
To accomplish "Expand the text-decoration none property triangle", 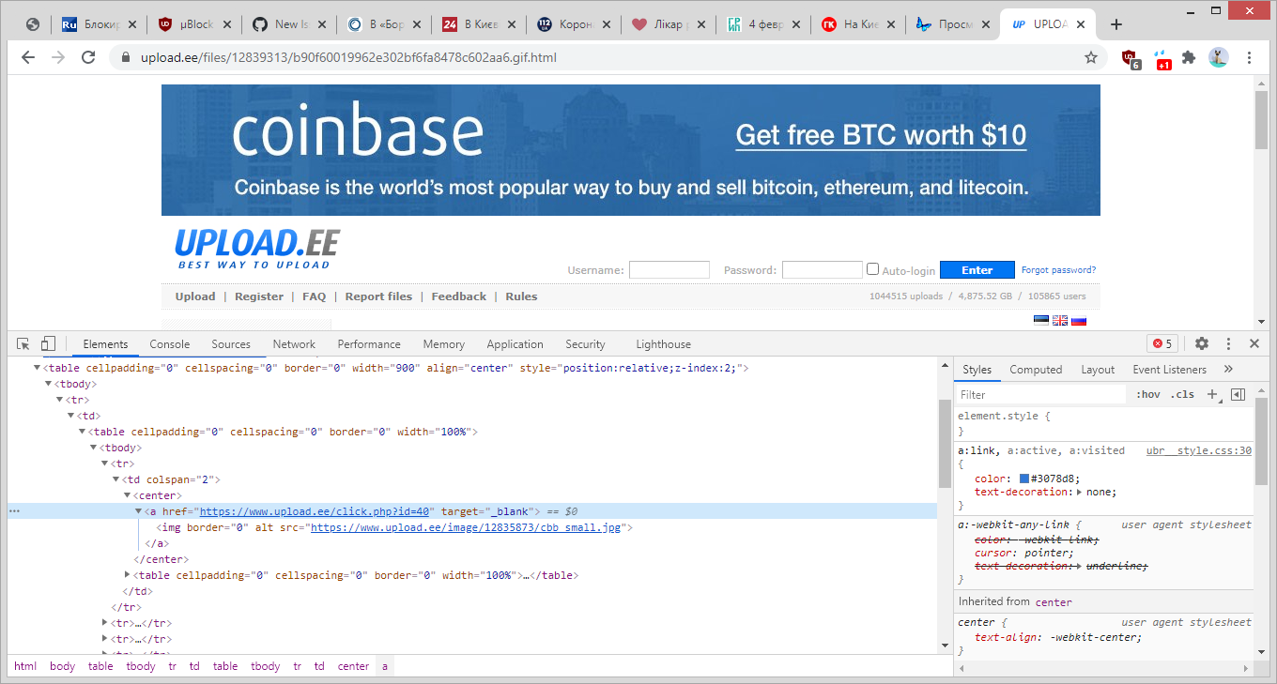I will (x=1079, y=492).
